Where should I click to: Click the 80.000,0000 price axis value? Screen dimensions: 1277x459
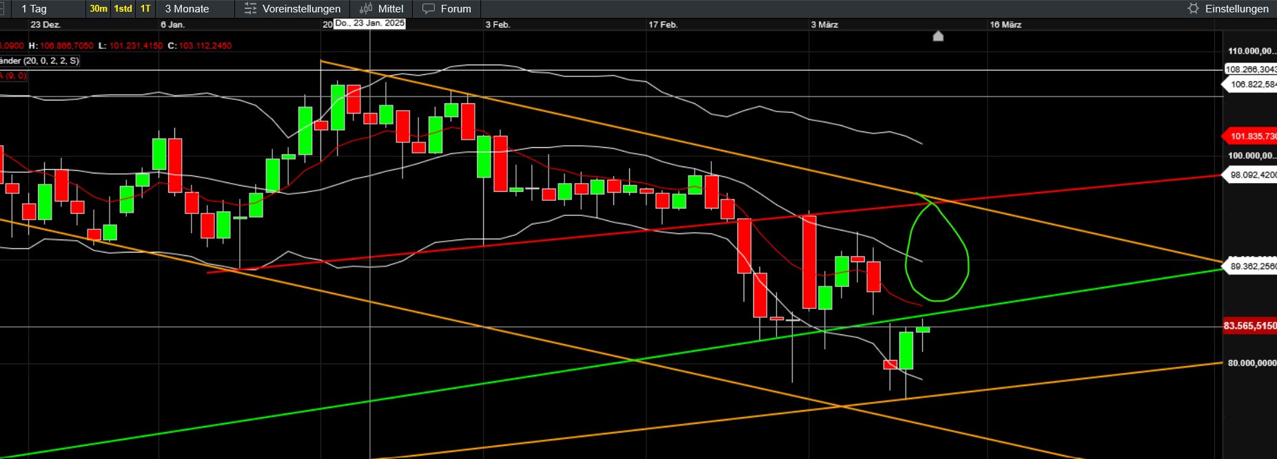(x=1252, y=363)
